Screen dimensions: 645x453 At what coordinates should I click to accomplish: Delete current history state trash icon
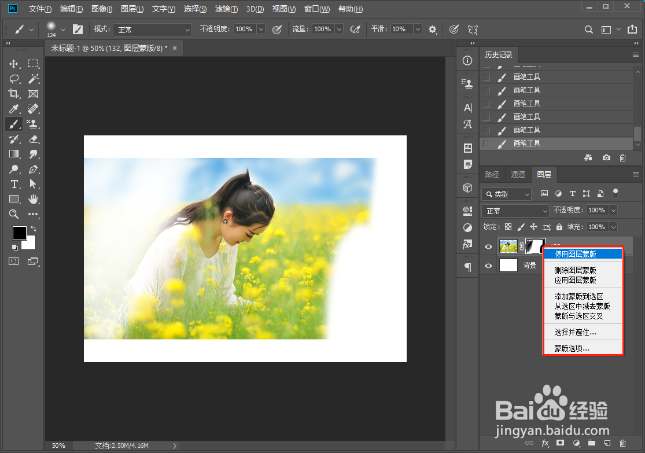point(623,158)
